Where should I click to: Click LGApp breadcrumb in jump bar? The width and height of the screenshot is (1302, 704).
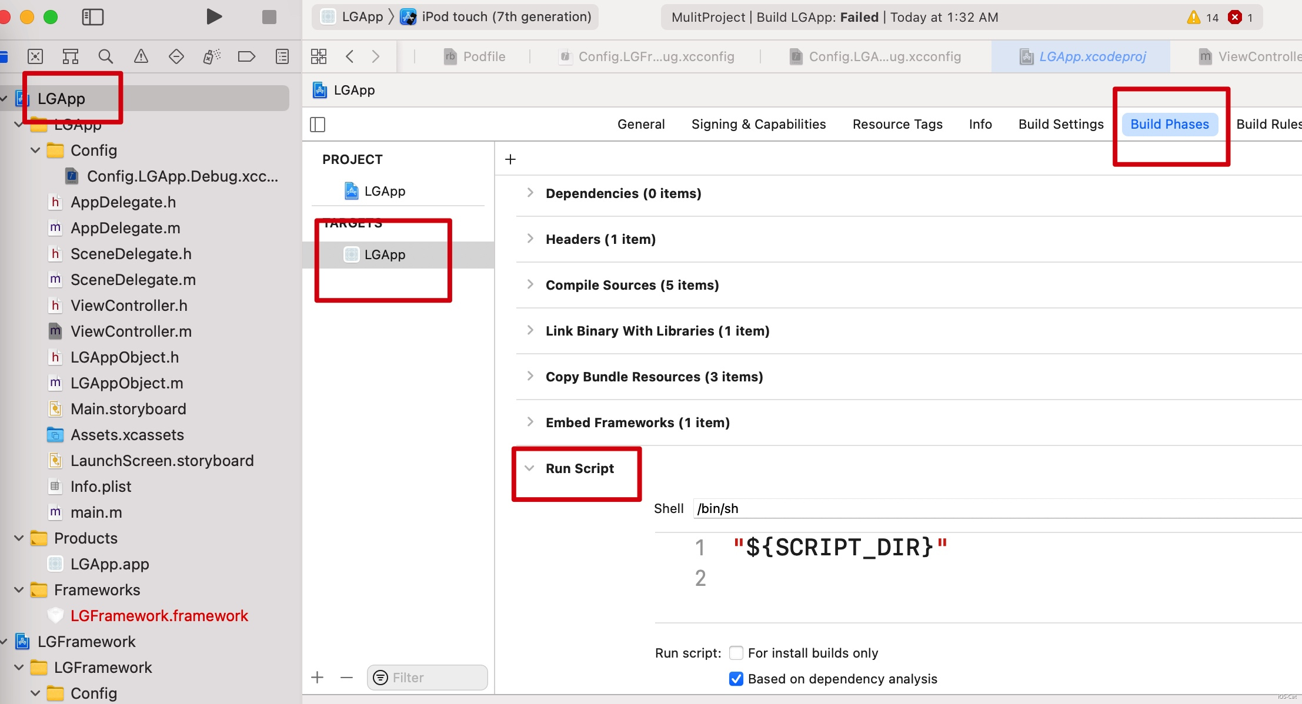point(344,90)
